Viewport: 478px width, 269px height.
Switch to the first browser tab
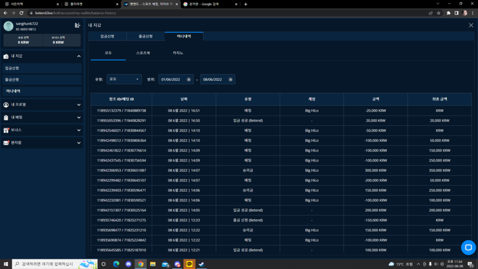coord(30,4)
